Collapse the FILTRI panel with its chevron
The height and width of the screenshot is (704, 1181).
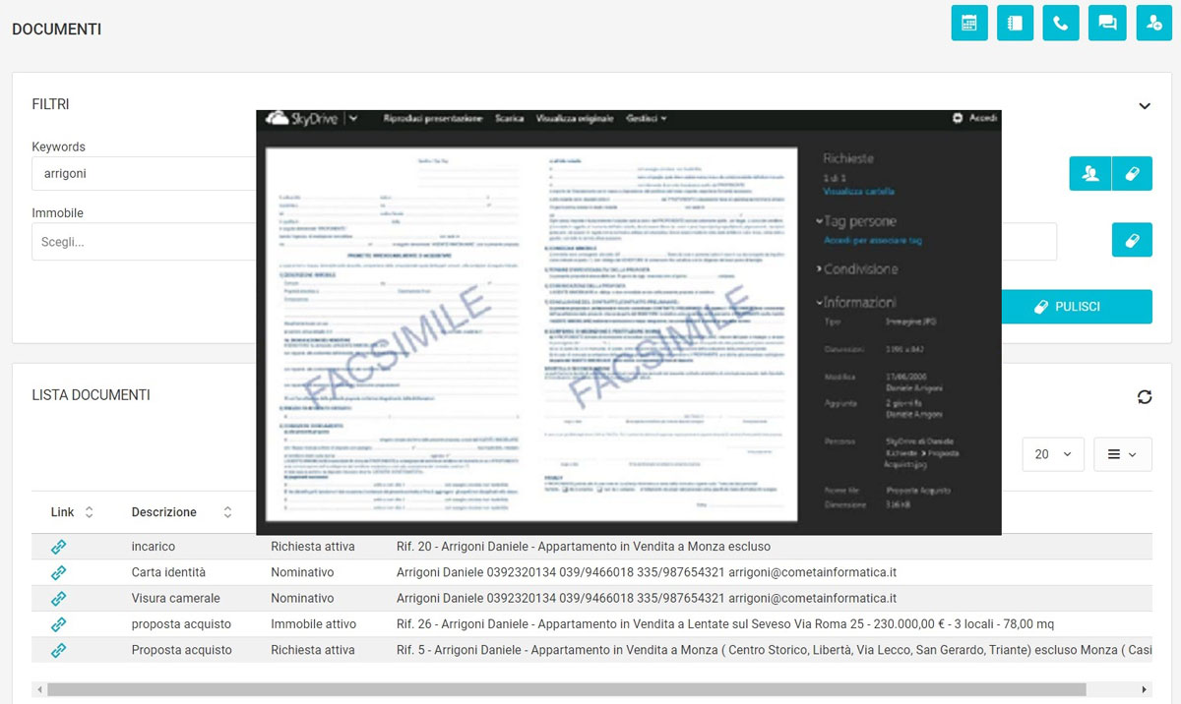pyautogui.click(x=1145, y=104)
